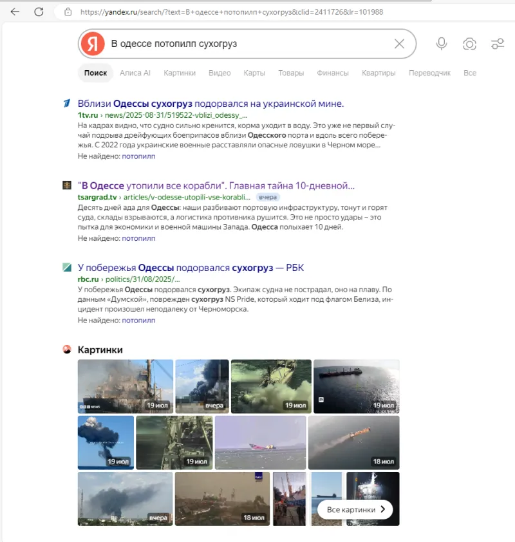Click snippet mentioning NS Pride сухогруз
Viewport: 515px width, 542px height.
pyautogui.click(x=236, y=299)
